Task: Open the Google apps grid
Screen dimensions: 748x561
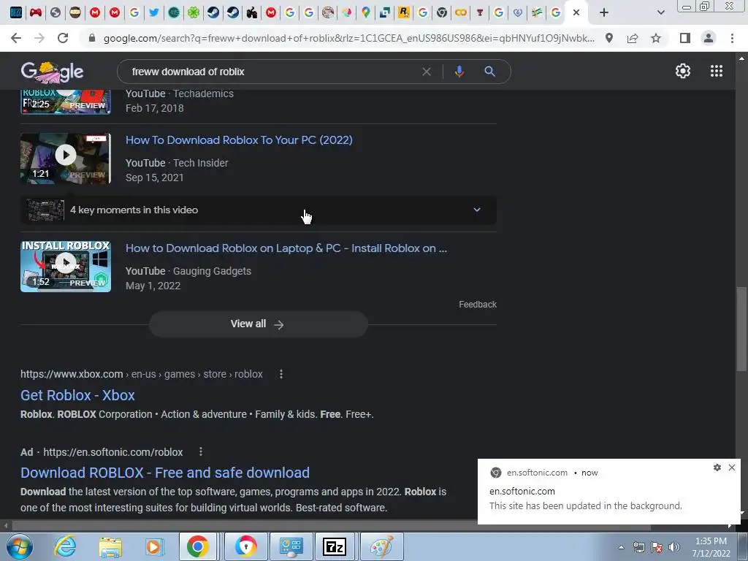Action: click(x=717, y=71)
